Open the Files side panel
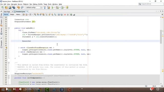The height and width of the screenshot is (92, 164). tap(1, 15)
